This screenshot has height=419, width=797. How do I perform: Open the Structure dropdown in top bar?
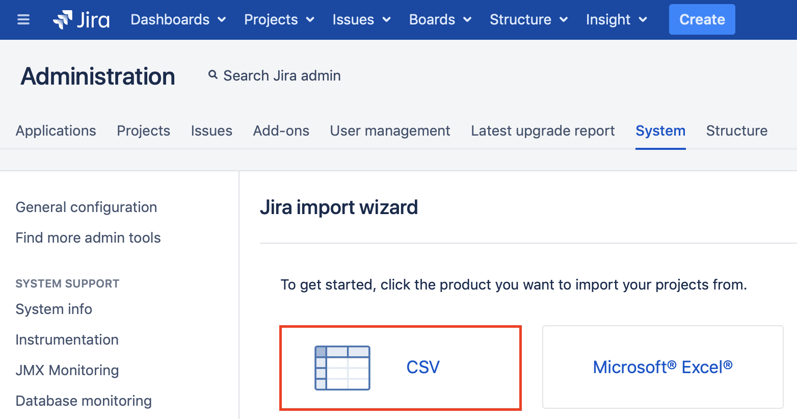528,19
